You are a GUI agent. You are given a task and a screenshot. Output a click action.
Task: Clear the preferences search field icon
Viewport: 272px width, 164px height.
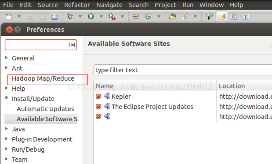pos(72,45)
